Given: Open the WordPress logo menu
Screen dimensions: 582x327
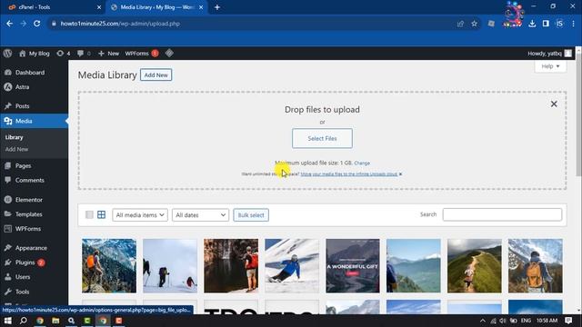Looking at the screenshot, I should [7, 54].
